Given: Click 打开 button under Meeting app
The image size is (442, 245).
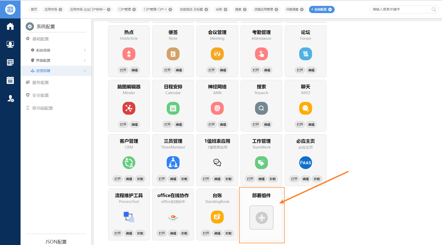Looking at the screenshot, I should coord(212,70).
